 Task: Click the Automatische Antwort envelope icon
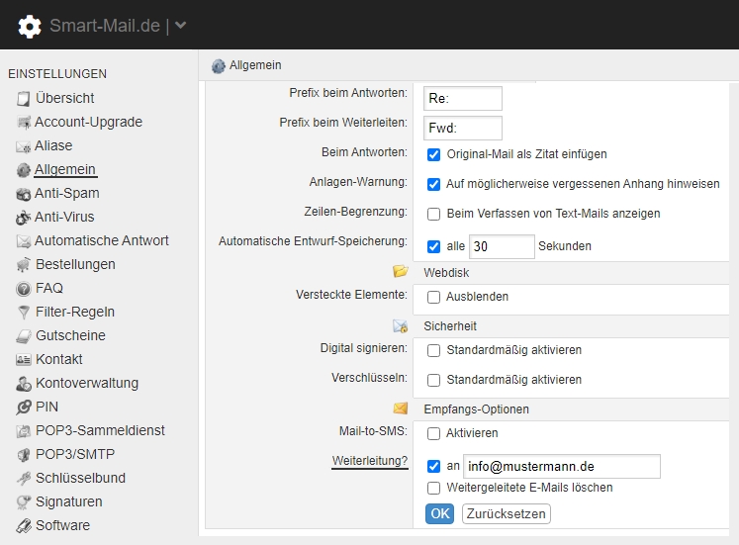(23, 241)
